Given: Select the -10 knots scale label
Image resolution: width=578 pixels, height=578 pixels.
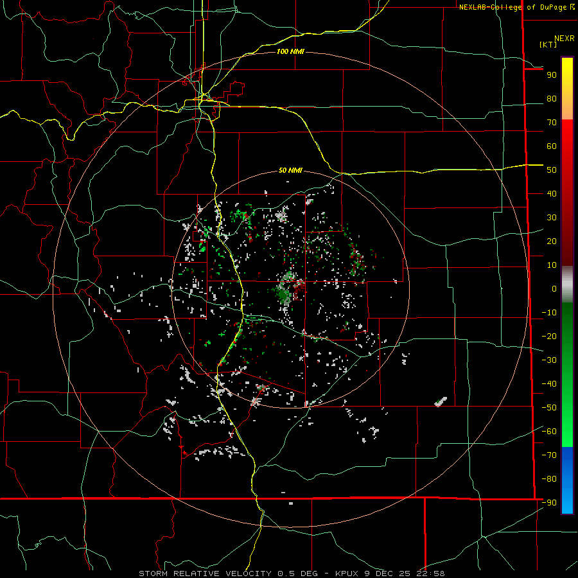Looking at the screenshot, I should click(549, 313).
